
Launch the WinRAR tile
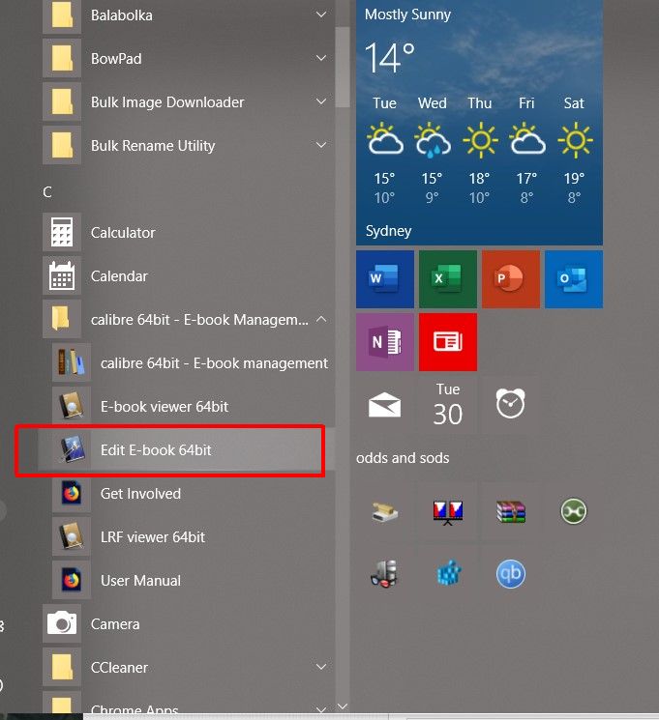[511, 511]
